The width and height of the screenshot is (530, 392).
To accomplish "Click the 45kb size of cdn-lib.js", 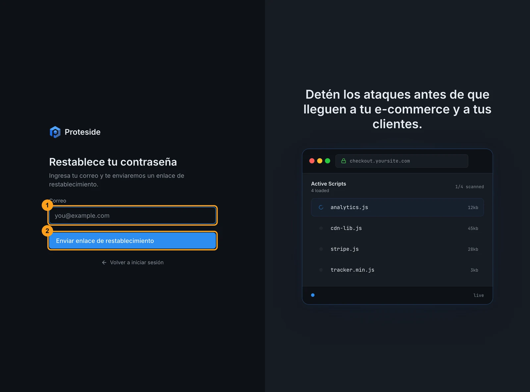I will [x=473, y=228].
